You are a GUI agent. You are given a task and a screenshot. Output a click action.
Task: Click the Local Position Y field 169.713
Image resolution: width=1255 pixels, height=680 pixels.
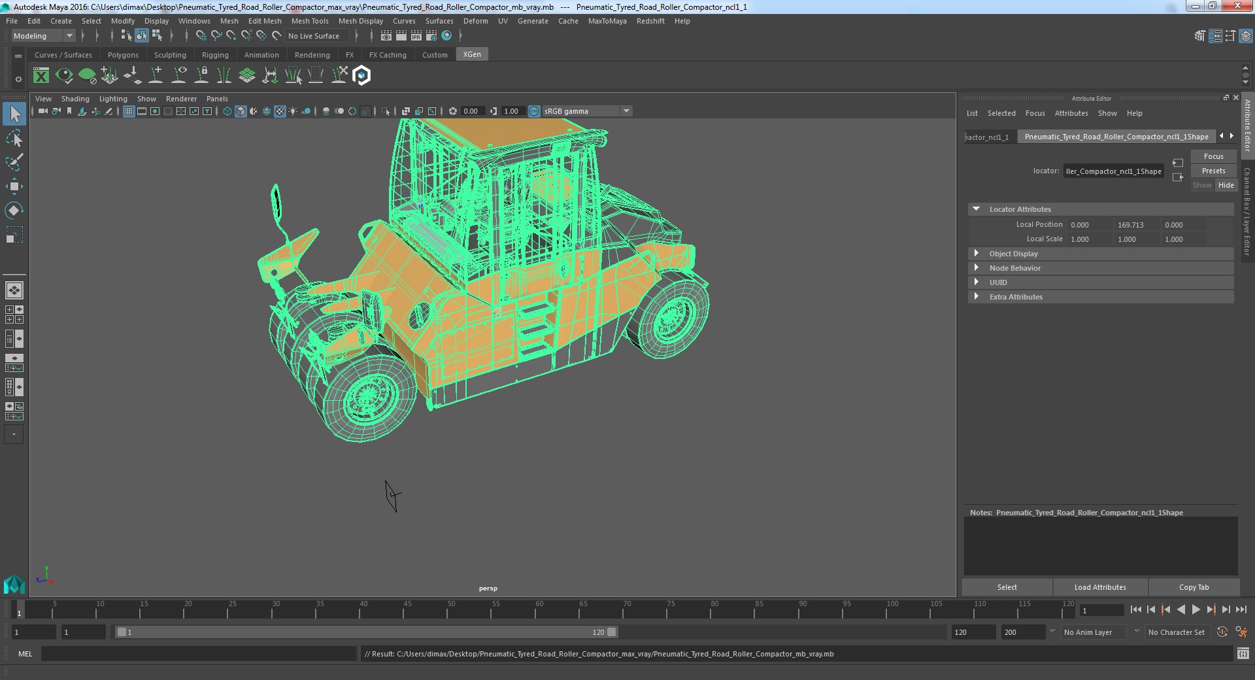tap(1136, 225)
